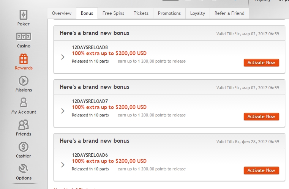Open the Casino 777 slot icon
289x189 pixels.
24,36
